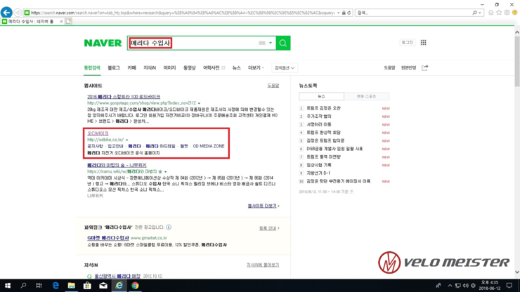Open news topic DGB금융 계열사 임원 일괄 사표

point(334,149)
